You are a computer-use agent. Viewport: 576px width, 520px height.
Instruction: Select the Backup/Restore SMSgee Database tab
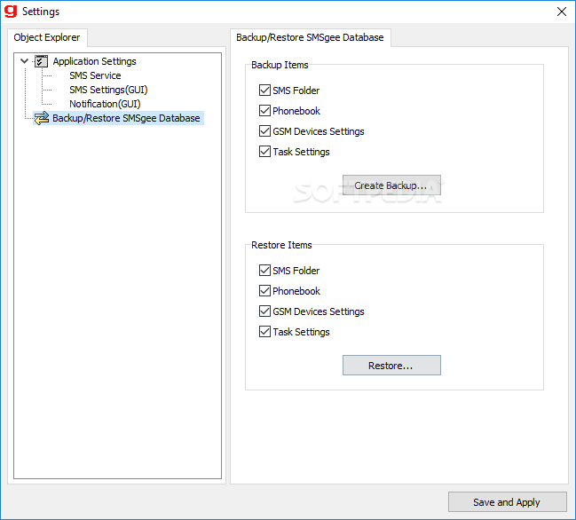[310, 37]
